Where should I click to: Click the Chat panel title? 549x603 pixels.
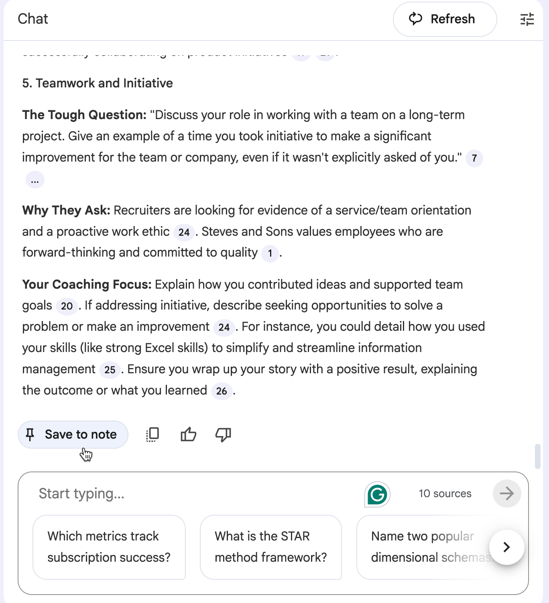click(x=33, y=19)
